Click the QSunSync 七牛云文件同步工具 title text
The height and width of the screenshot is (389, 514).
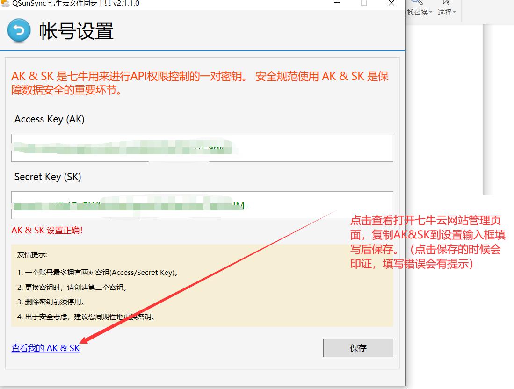coord(76,3)
